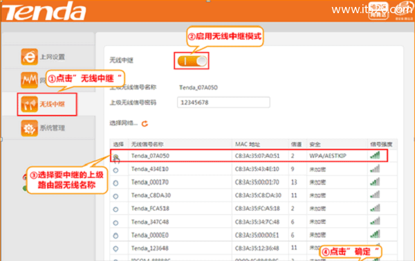Open 上网设置 internet settings icon

coord(29,57)
